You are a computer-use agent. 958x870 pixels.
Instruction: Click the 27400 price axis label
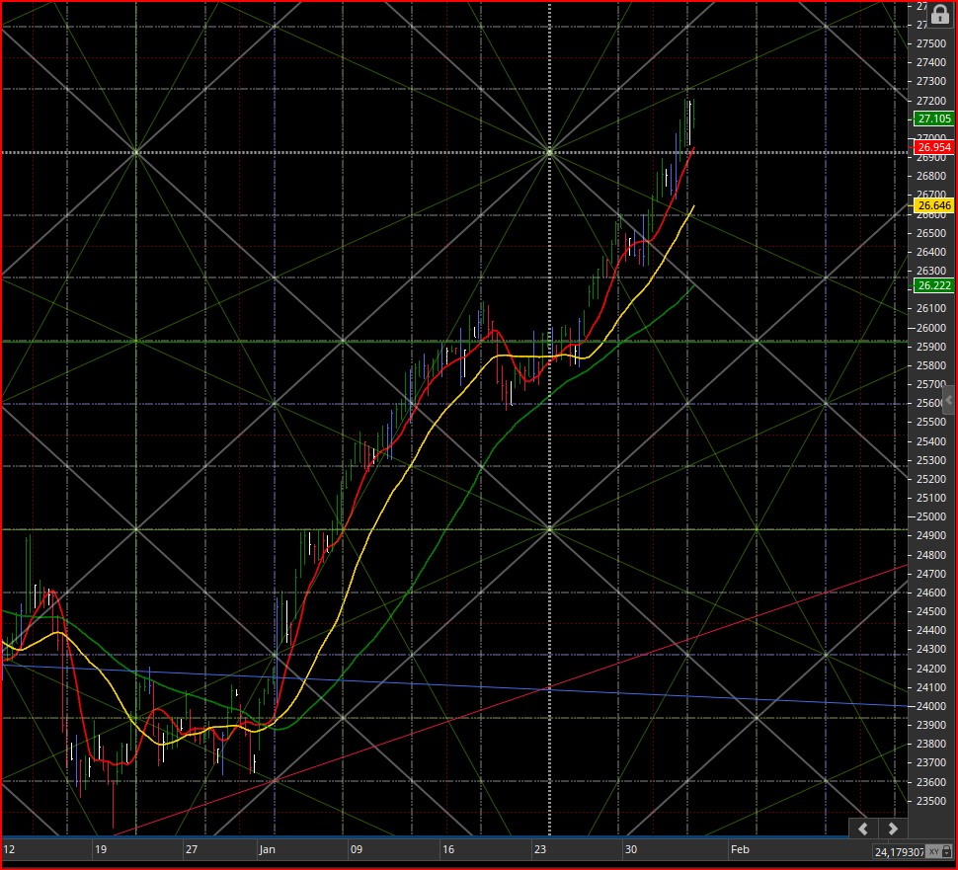(931, 62)
